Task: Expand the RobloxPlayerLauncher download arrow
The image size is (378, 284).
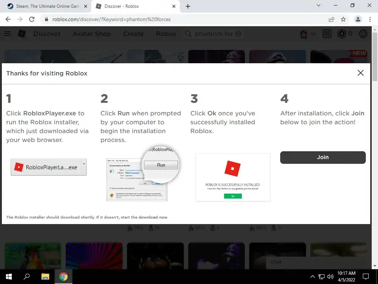Action: 84,167
